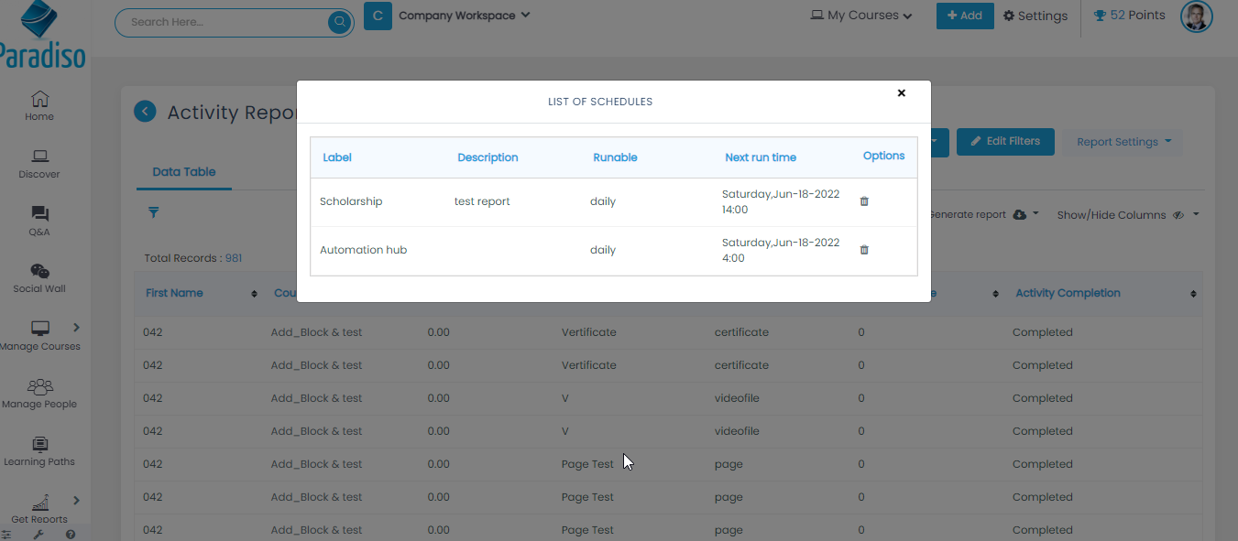The image size is (1238, 541).
Task: Click the search magnifier icon
Action: point(340,22)
